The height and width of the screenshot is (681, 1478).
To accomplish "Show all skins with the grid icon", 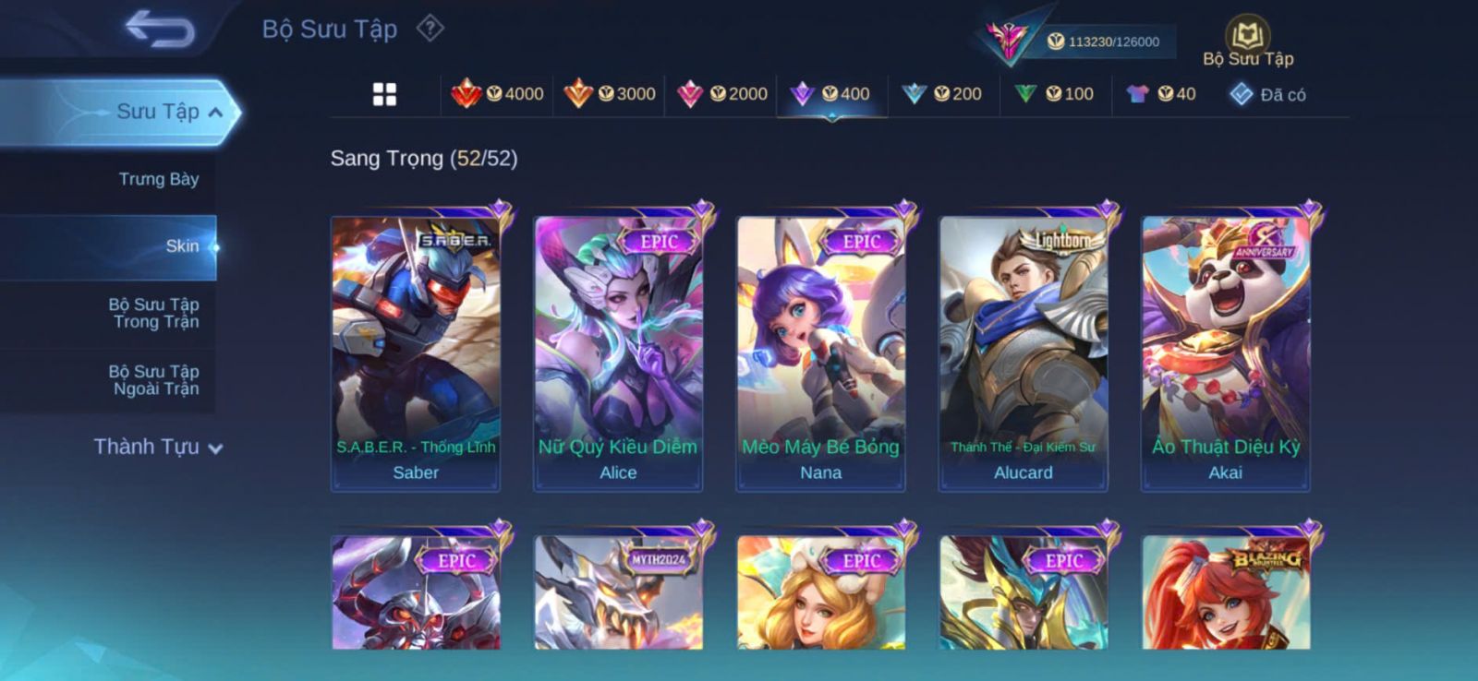I will pos(384,94).
